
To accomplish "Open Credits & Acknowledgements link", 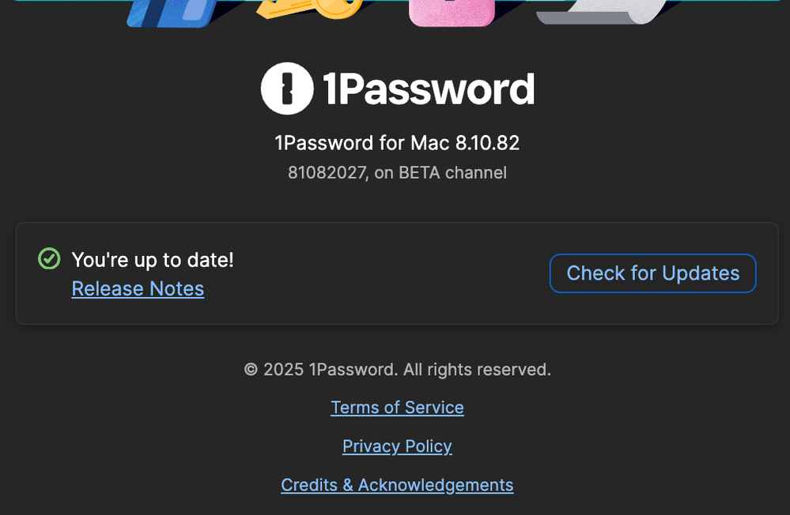I will tap(397, 485).
